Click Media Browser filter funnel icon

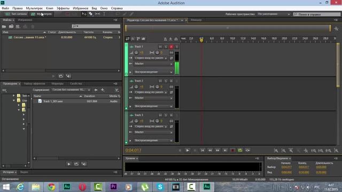click(116, 90)
